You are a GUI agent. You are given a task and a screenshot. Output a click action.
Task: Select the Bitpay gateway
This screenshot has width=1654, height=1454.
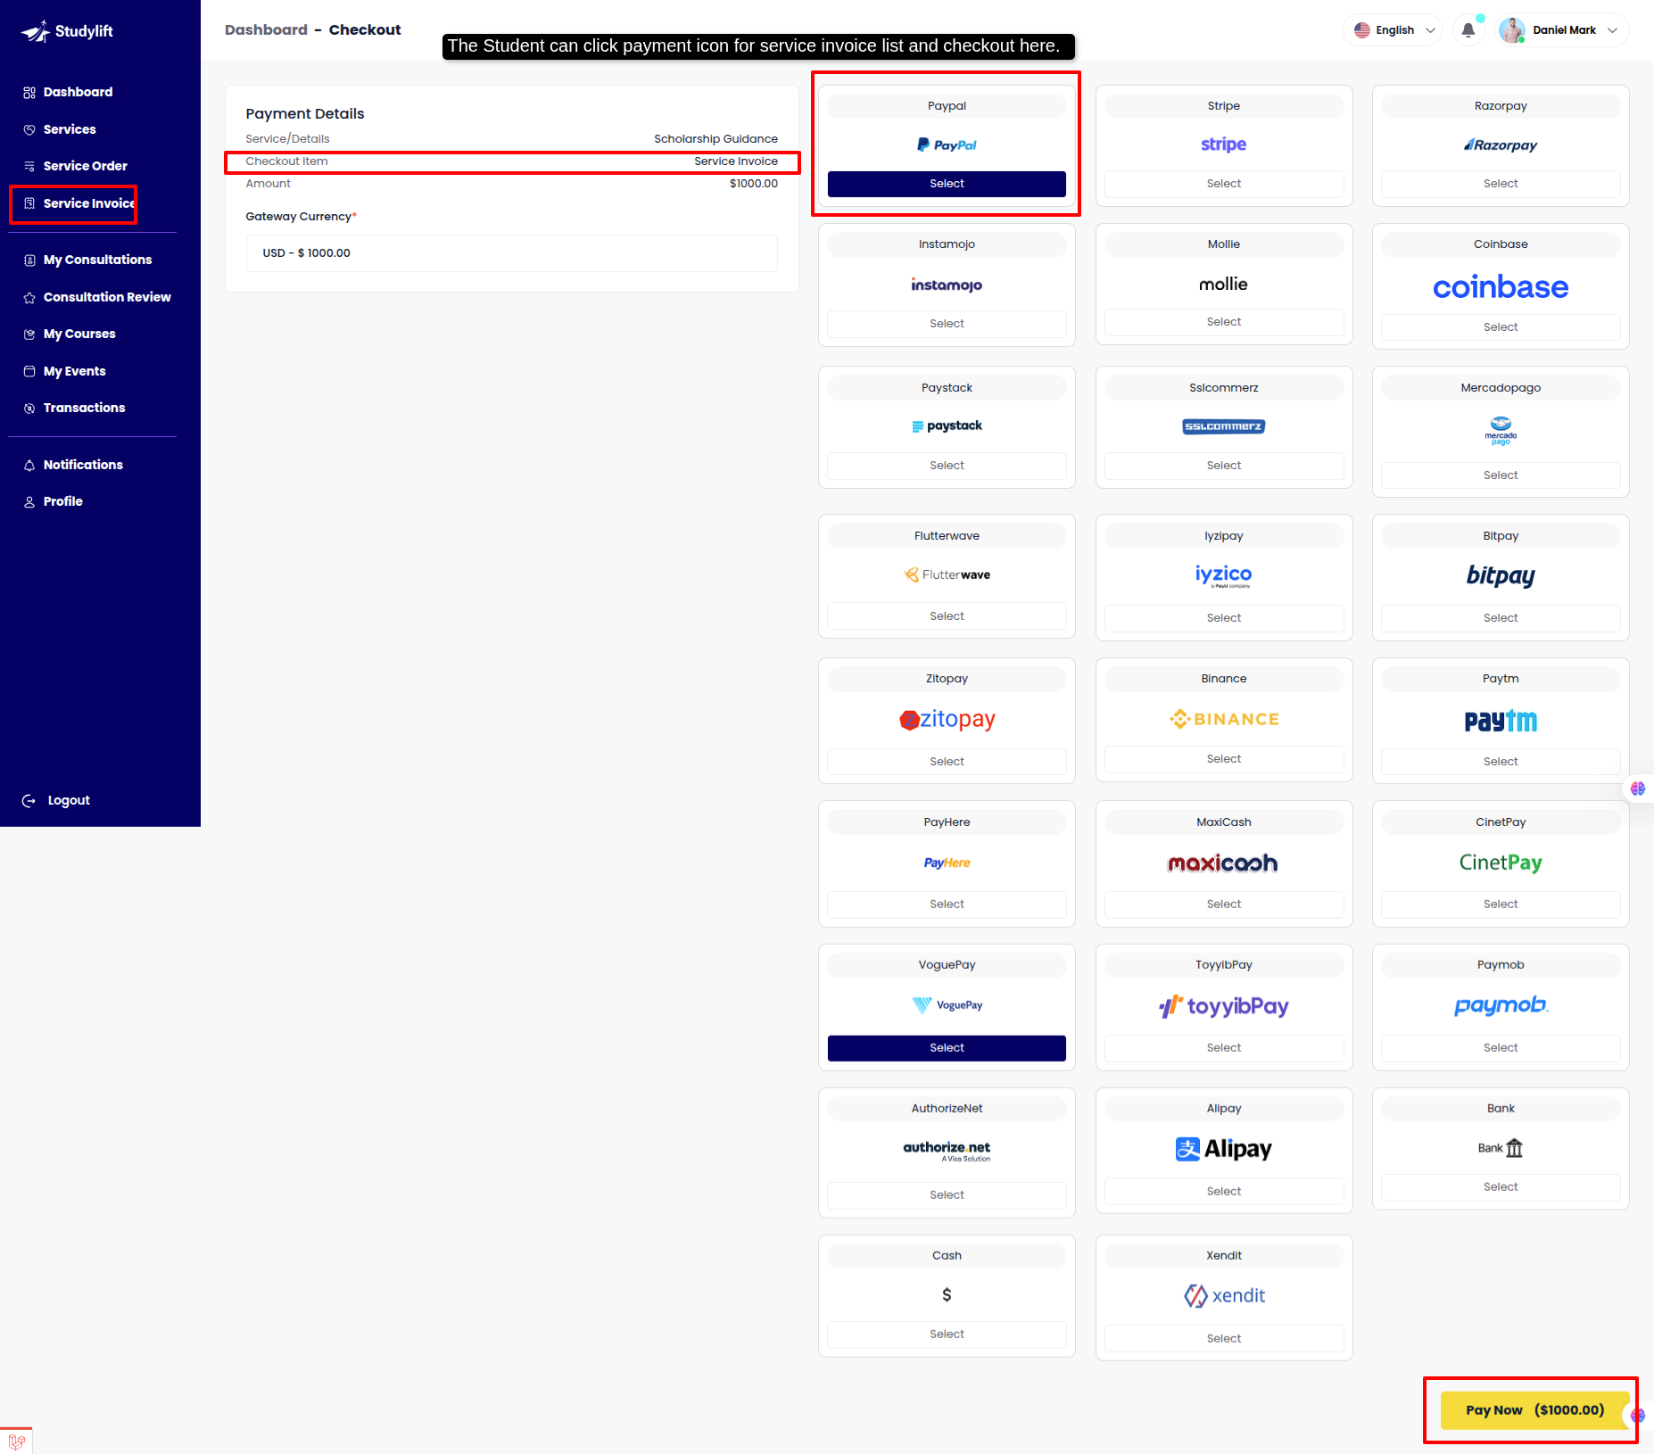point(1501,618)
